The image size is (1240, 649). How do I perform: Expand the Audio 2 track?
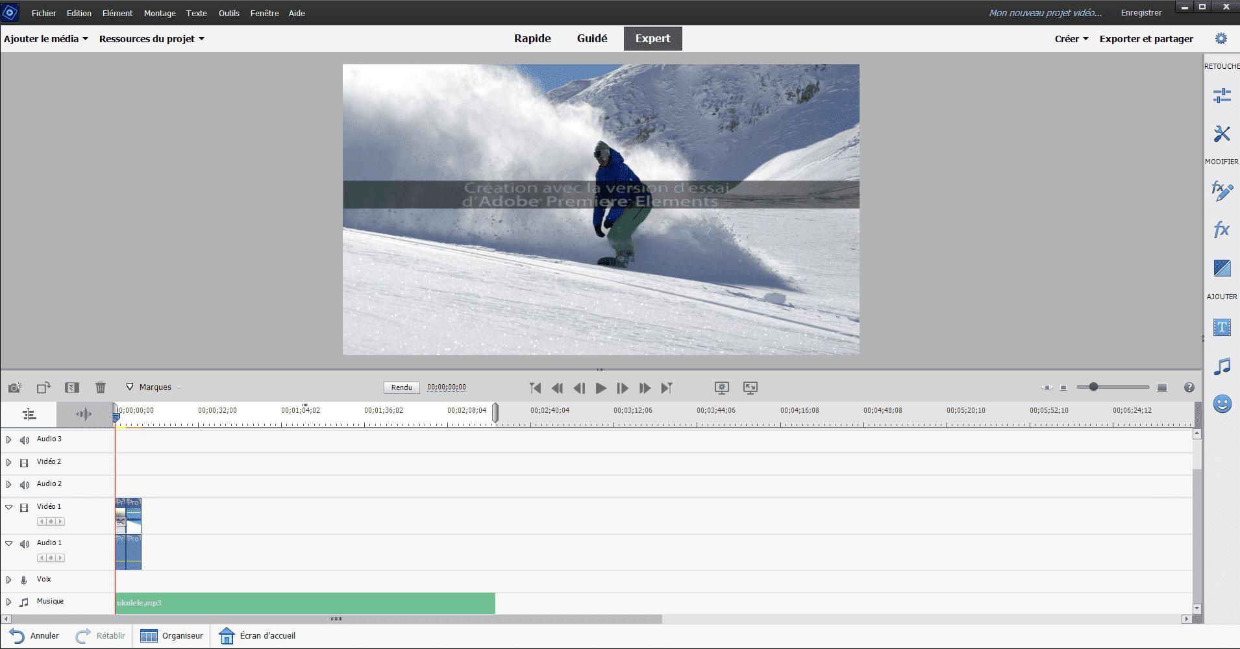coord(8,484)
